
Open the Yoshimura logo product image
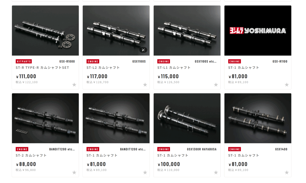[258, 30]
